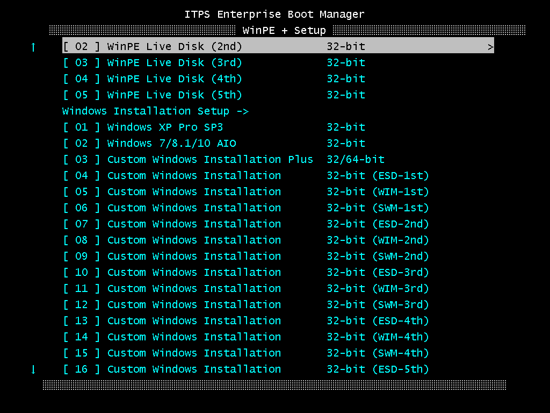This screenshot has width=550, height=413.
Task: Click the scroll-up arrow indicator
Action: tap(33, 47)
